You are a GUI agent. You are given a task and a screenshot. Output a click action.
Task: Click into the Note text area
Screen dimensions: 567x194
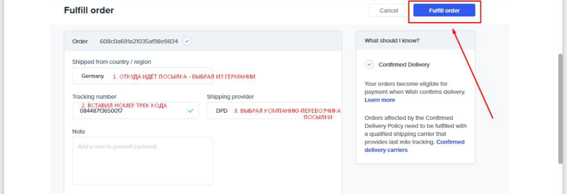click(x=142, y=161)
